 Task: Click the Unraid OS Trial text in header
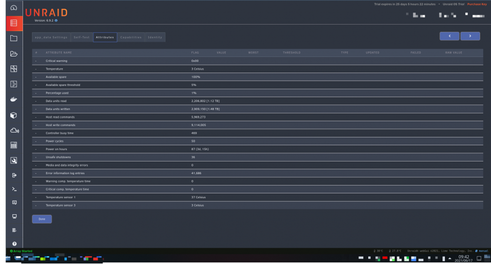click(x=453, y=4)
